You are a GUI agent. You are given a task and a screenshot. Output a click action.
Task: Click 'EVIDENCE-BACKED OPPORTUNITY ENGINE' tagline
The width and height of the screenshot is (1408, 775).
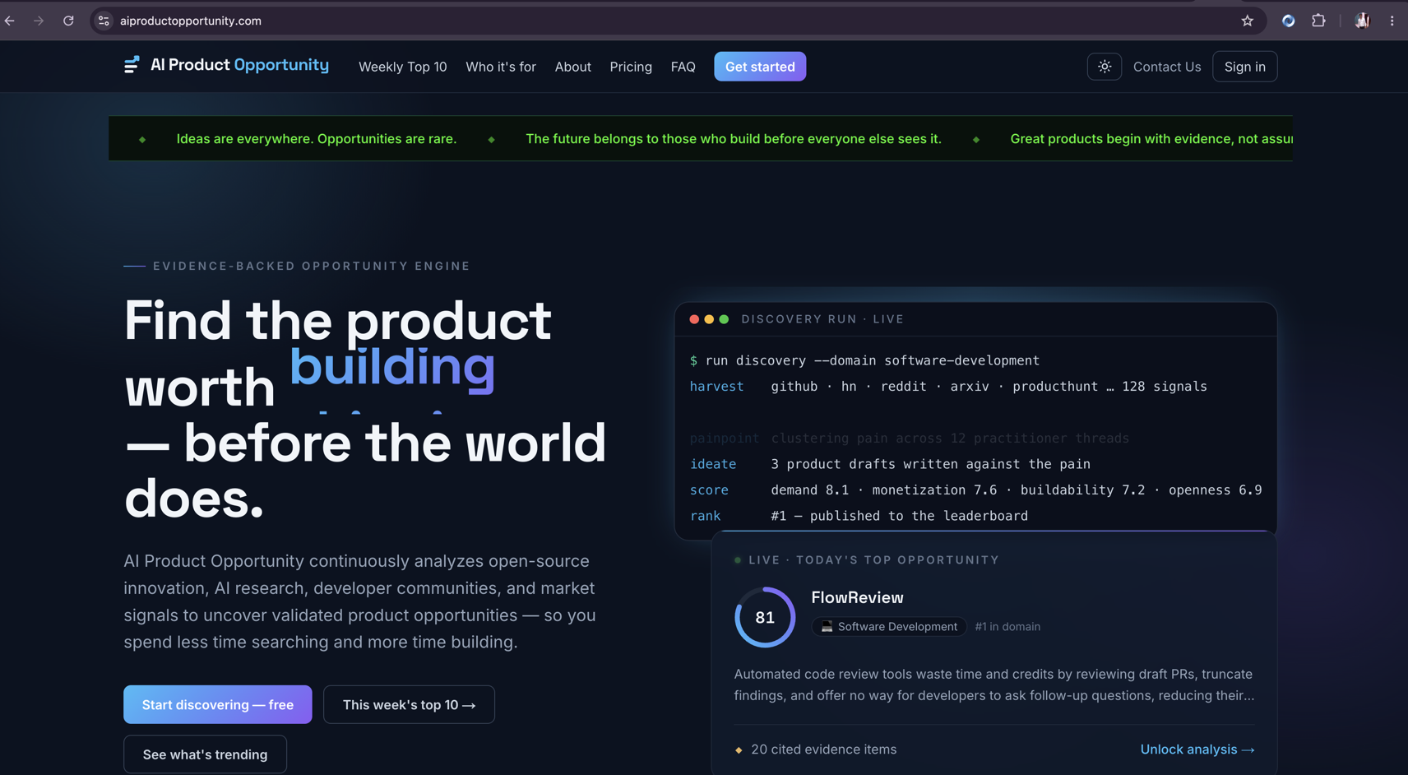coord(312,267)
